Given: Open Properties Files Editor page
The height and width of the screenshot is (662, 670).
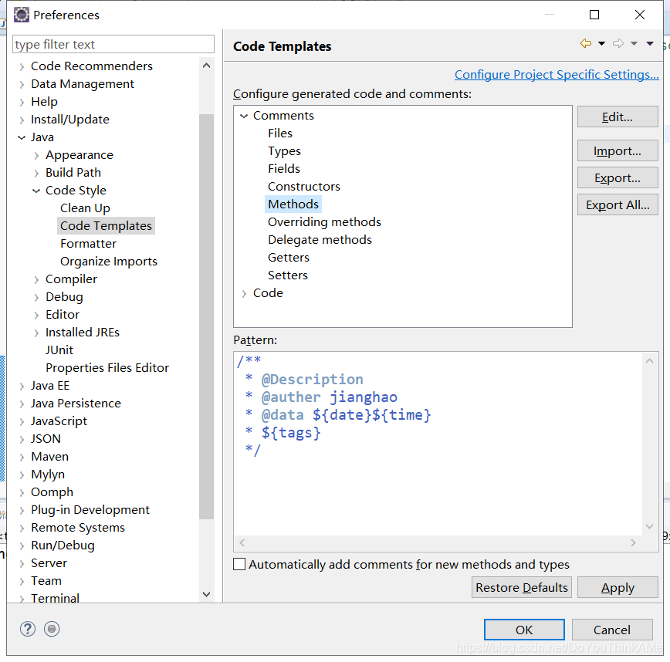Looking at the screenshot, I should [x=107, y=367].
